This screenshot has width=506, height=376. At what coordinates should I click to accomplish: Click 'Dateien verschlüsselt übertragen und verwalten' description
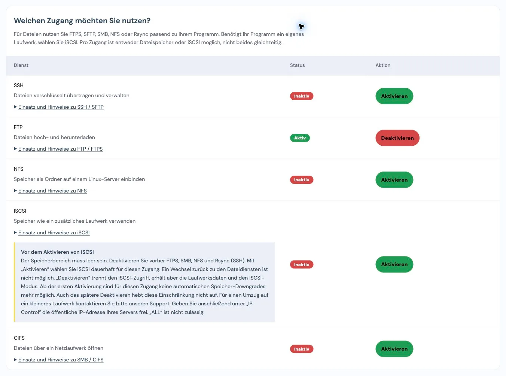pyautogui.click(x=71, y=95)
